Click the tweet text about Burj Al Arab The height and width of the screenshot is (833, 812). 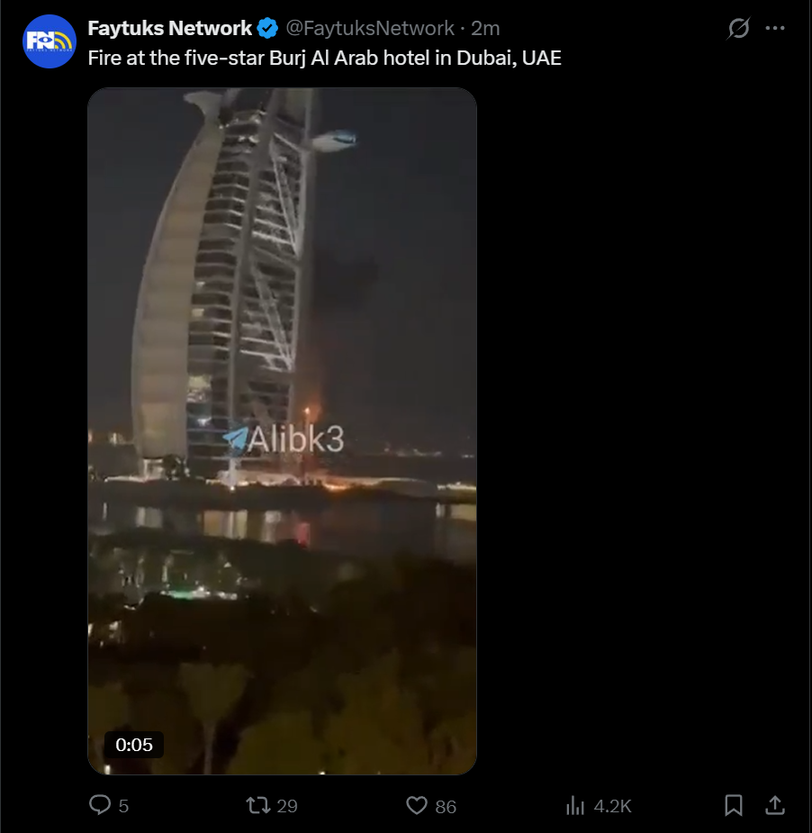coord(324,58)
